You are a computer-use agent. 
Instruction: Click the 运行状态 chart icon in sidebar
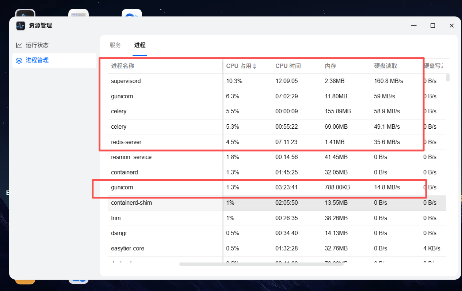19,45
